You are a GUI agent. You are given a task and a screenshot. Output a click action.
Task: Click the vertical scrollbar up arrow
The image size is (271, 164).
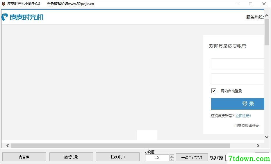[x=267, y=16]
